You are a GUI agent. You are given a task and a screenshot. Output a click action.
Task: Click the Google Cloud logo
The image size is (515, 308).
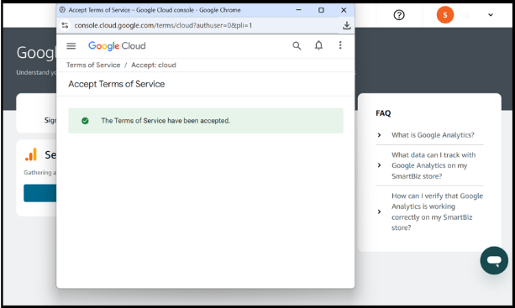117,46
